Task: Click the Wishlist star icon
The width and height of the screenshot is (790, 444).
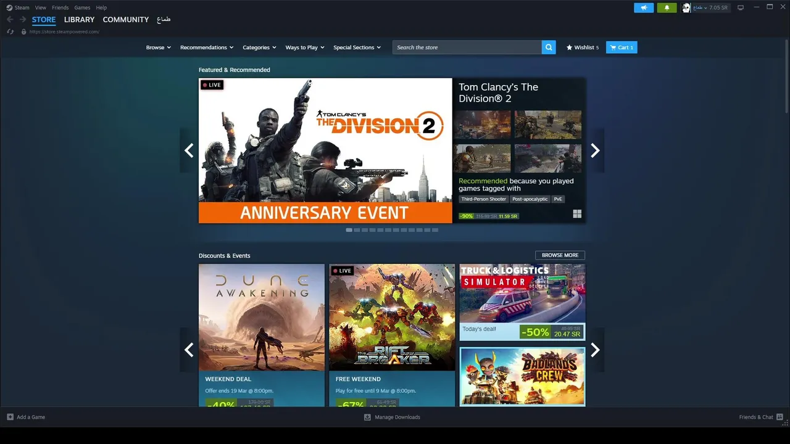Action: pyautogui.click(x=570, y=47)
